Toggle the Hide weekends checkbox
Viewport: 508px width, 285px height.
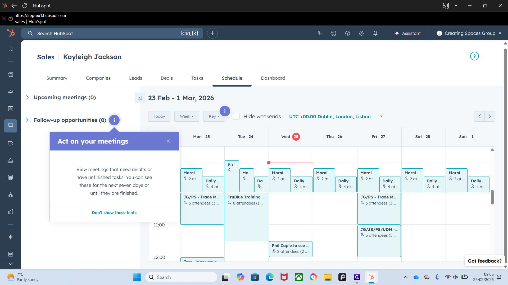click(237, 116)
